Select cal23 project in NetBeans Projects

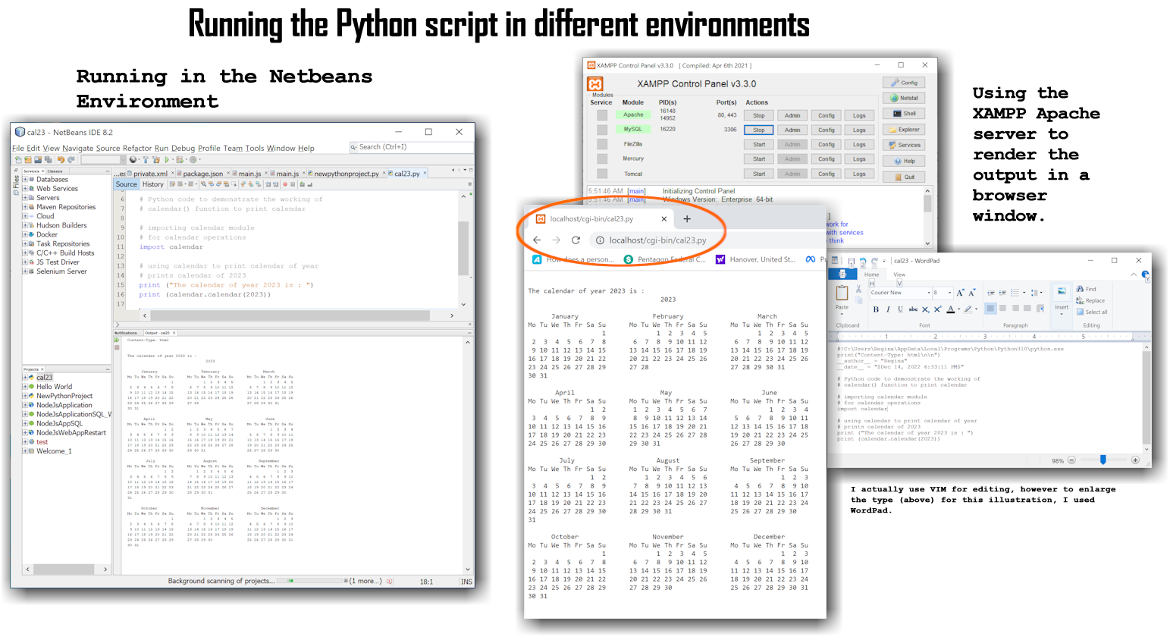coord(45,377)
